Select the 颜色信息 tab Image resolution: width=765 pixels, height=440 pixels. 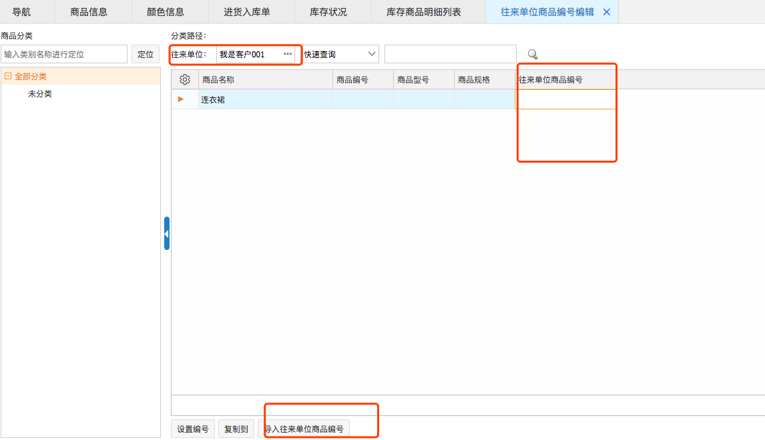tap(170, 11)
